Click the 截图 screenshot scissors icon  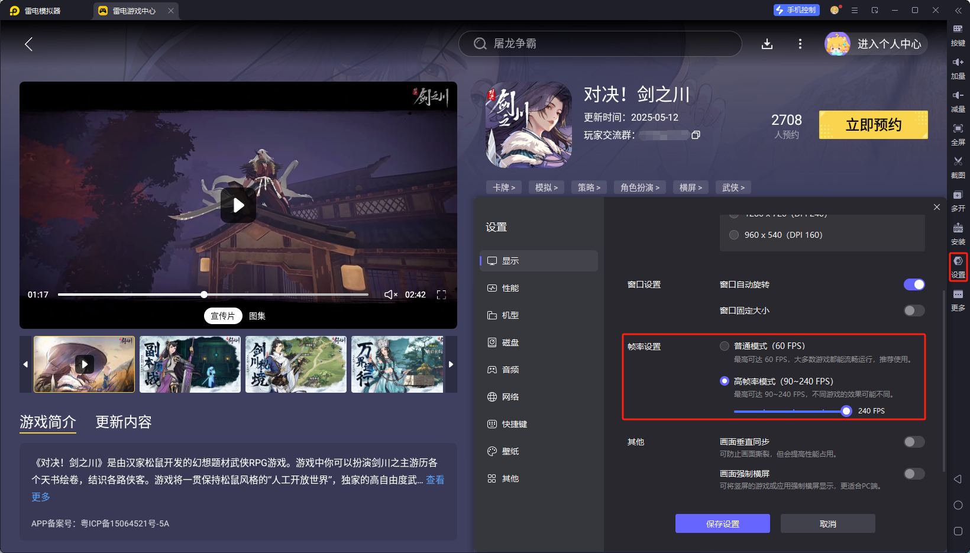click(958, 161)
